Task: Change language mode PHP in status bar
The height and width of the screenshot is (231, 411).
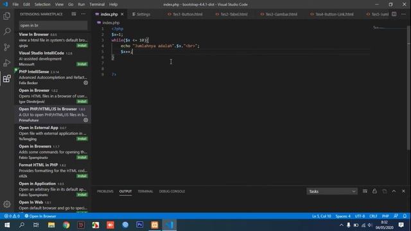Action: [x=385, y=216]
